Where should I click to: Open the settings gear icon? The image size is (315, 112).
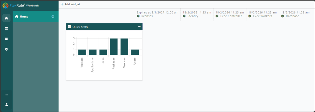click(6, 49)
